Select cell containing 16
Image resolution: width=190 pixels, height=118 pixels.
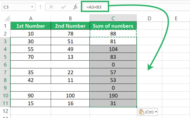pos(70,103)
